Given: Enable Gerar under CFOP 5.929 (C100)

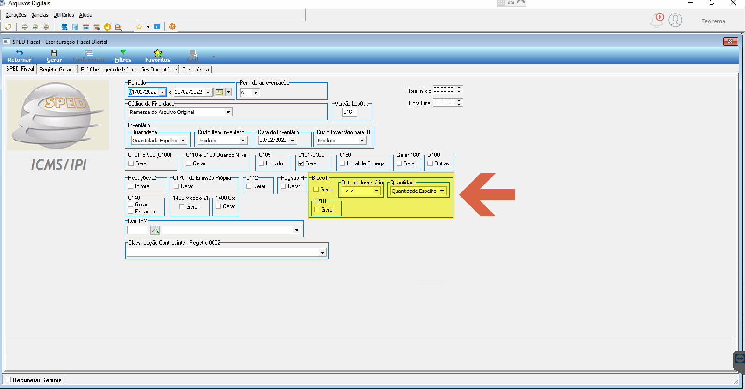Looking at the screenshot, I should click(x=131, y=163).
